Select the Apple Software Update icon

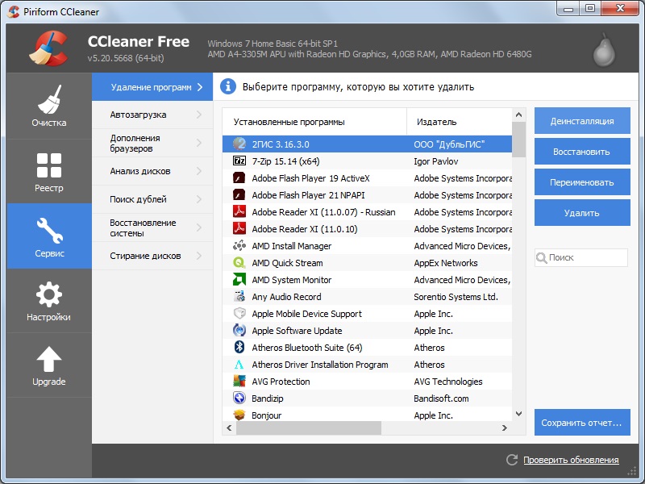pyautogui.click(x=239, y=331)
